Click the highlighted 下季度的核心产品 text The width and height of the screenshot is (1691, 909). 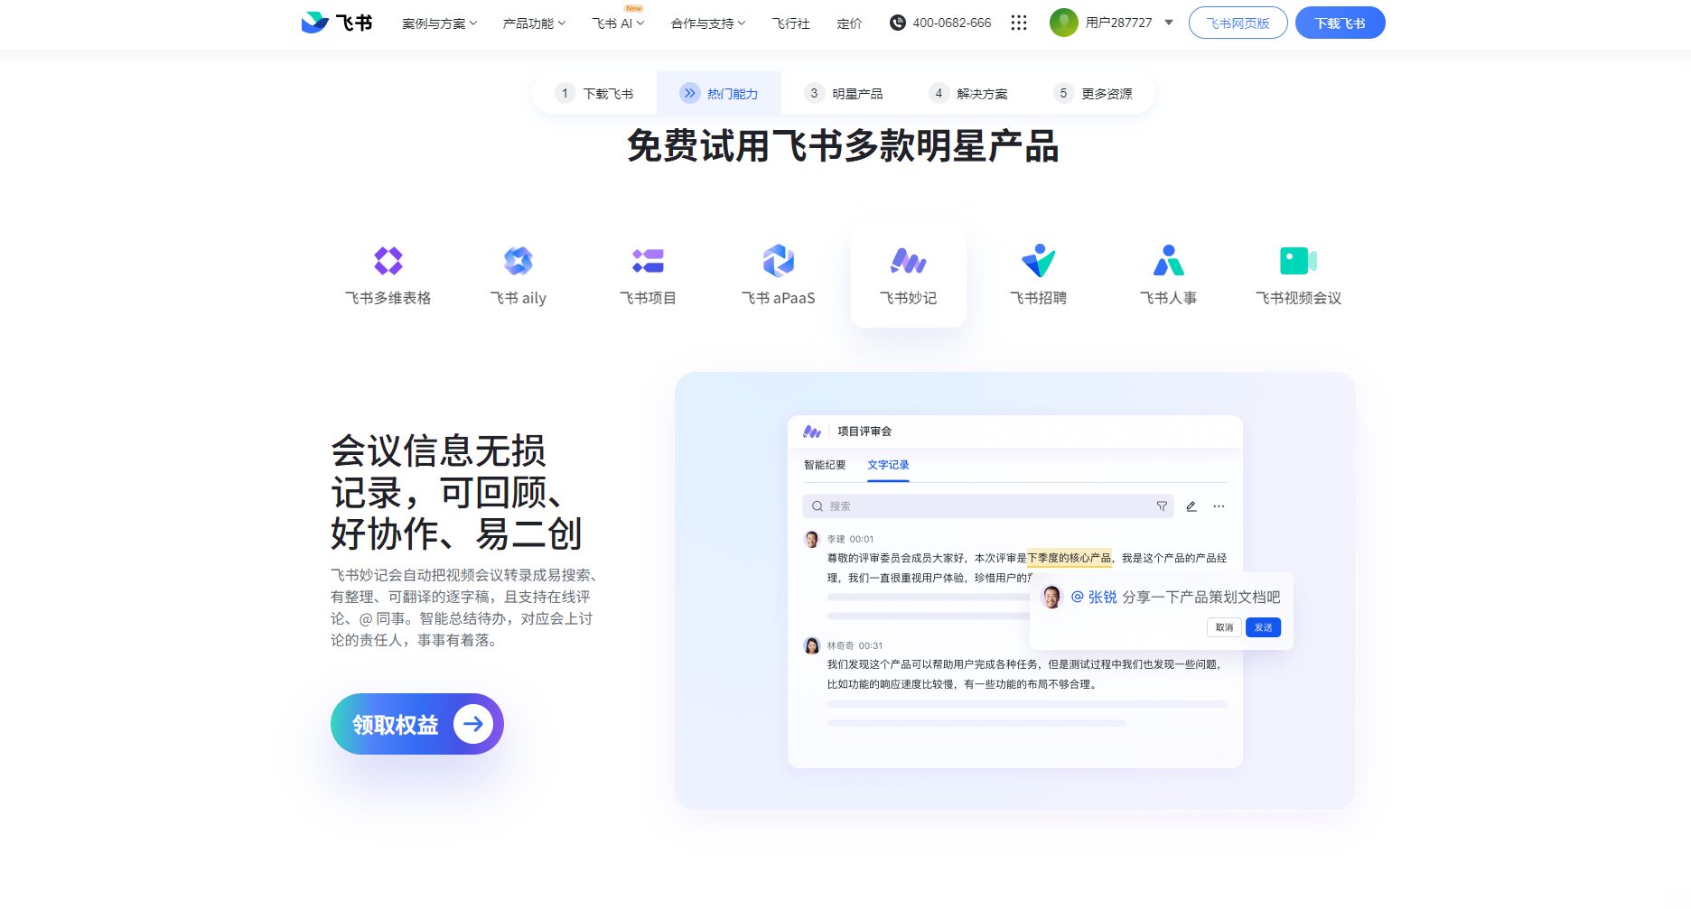[x=1070, y=558]
